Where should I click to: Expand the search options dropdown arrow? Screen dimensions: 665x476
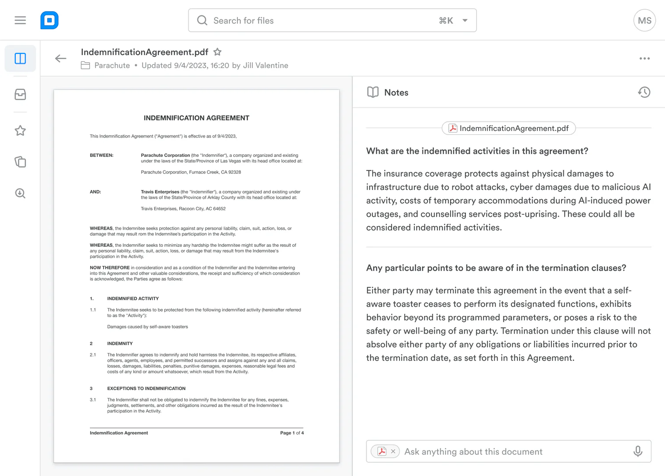(x=465, y=20)
